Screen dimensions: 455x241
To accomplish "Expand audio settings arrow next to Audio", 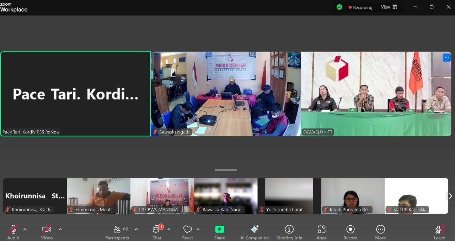I will (25, 229).
